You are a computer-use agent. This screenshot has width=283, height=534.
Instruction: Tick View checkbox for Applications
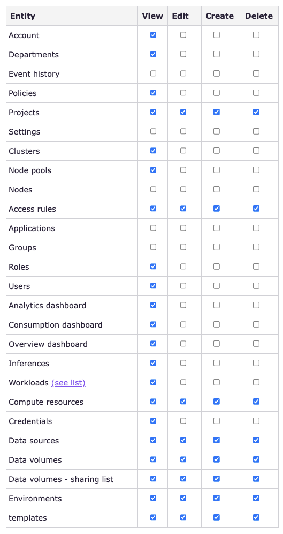tap(153, 228)
